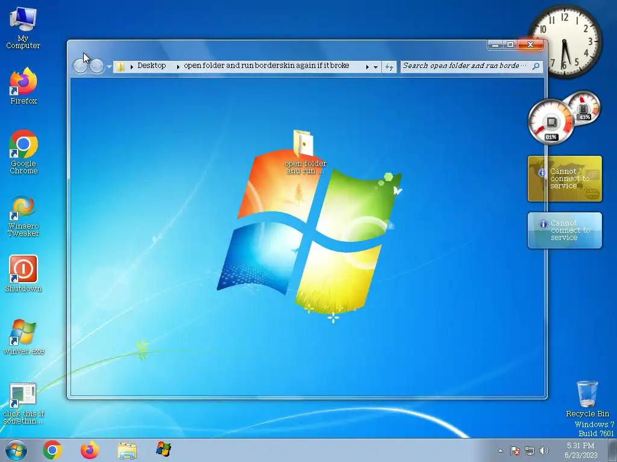The width and height of the screenshot is (617, 462).
Task: Select the 'click this if somethin...' shortcut
Action: click(x=23, y=404)
